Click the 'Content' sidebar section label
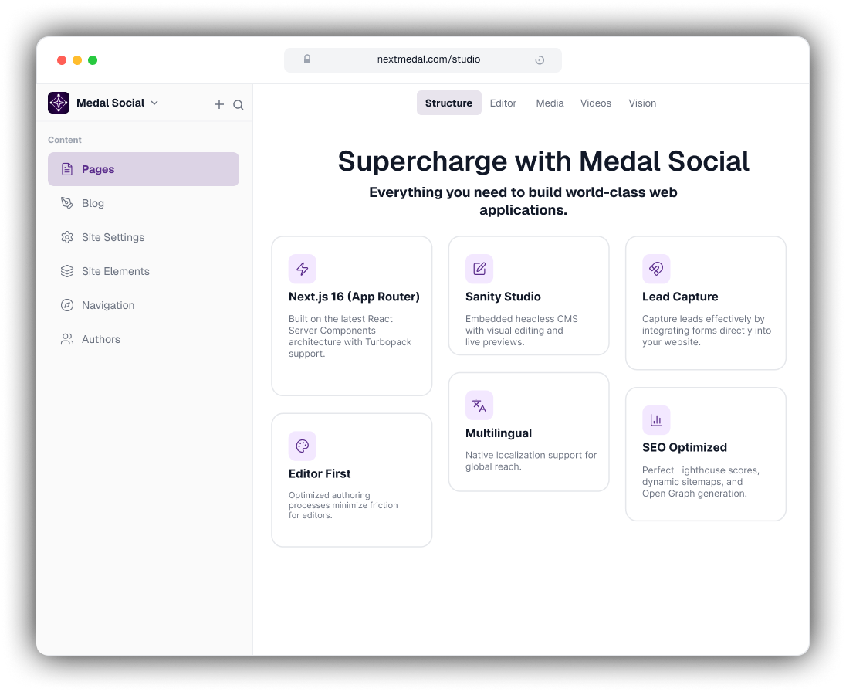 tap(65, 140)
